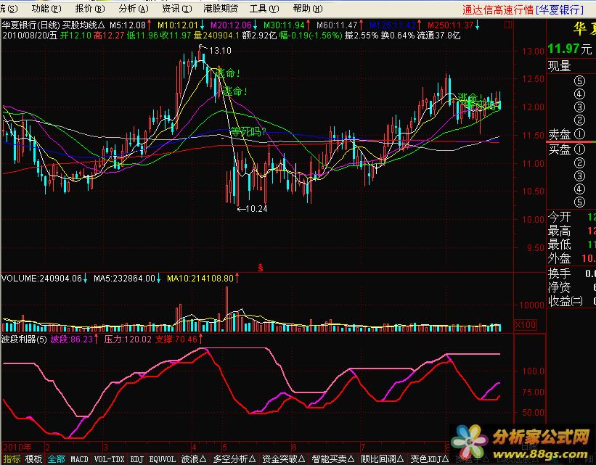This screenshot has height=465, width=596.
Task: Select the 顾比回调△ indicator tab
Action: coord(382,459)
